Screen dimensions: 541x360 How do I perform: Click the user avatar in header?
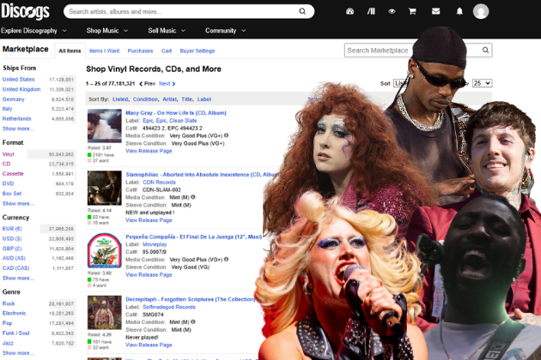[x=481, y=11]
